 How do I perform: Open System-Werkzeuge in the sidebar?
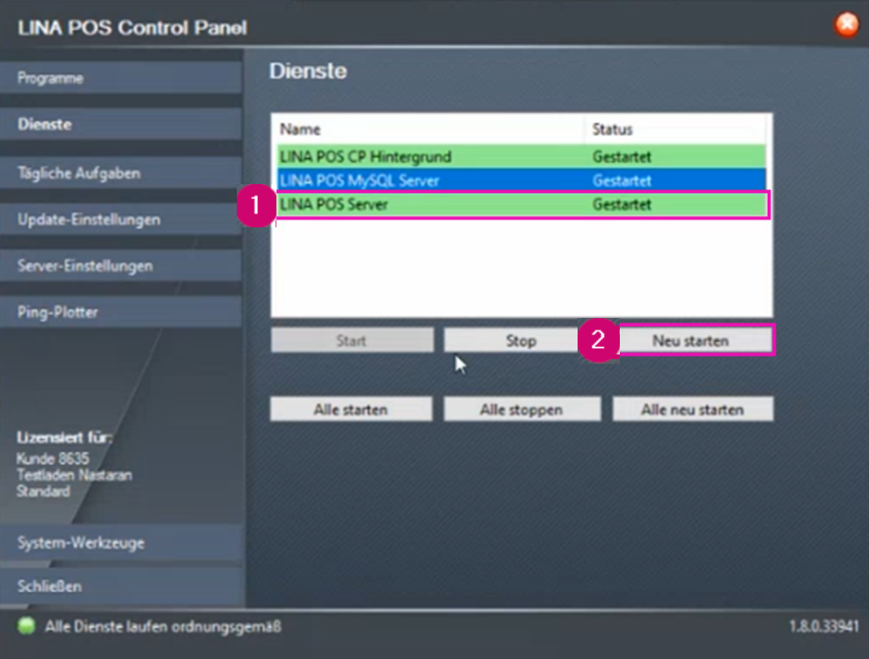[121, 542]
